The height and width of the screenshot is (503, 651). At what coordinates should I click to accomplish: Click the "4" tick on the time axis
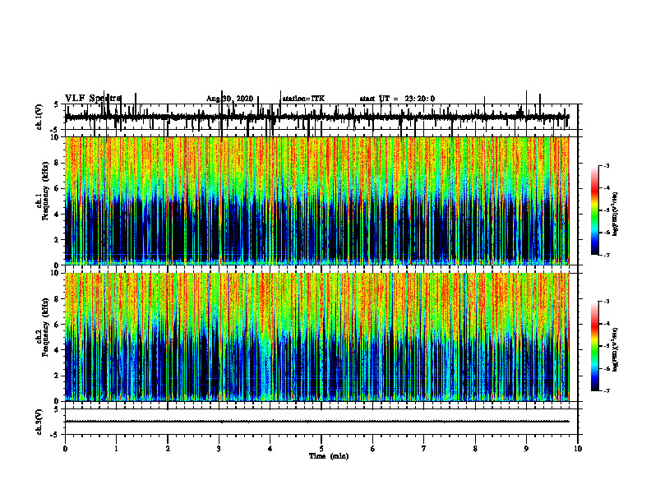(270, 449)
